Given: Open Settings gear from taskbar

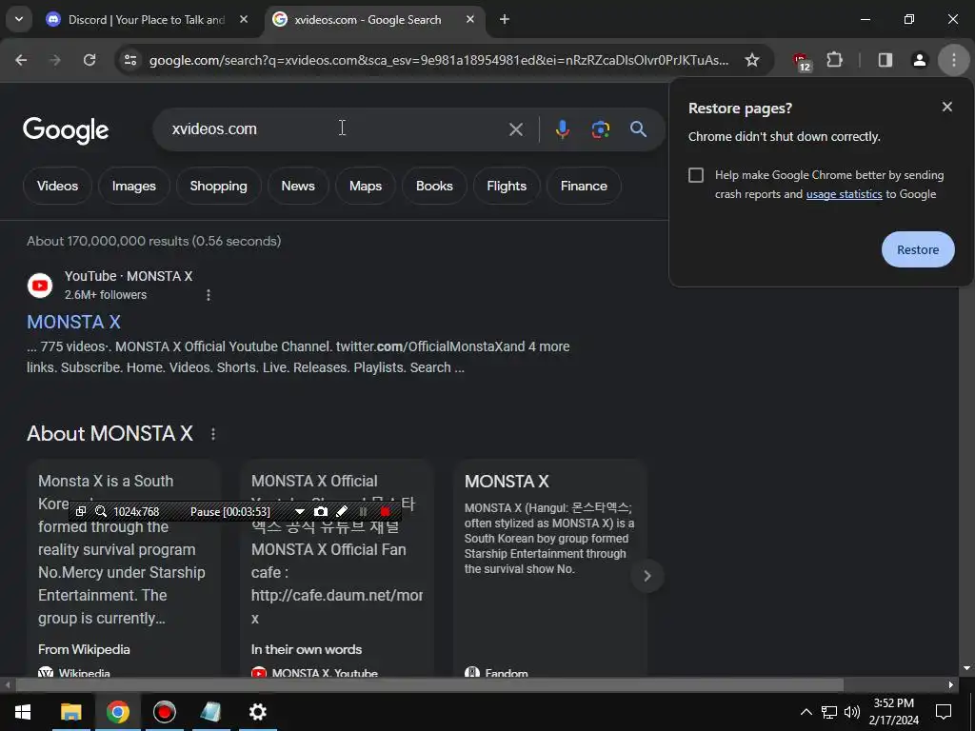Looking at the screenshot, I should pos(257,712).
